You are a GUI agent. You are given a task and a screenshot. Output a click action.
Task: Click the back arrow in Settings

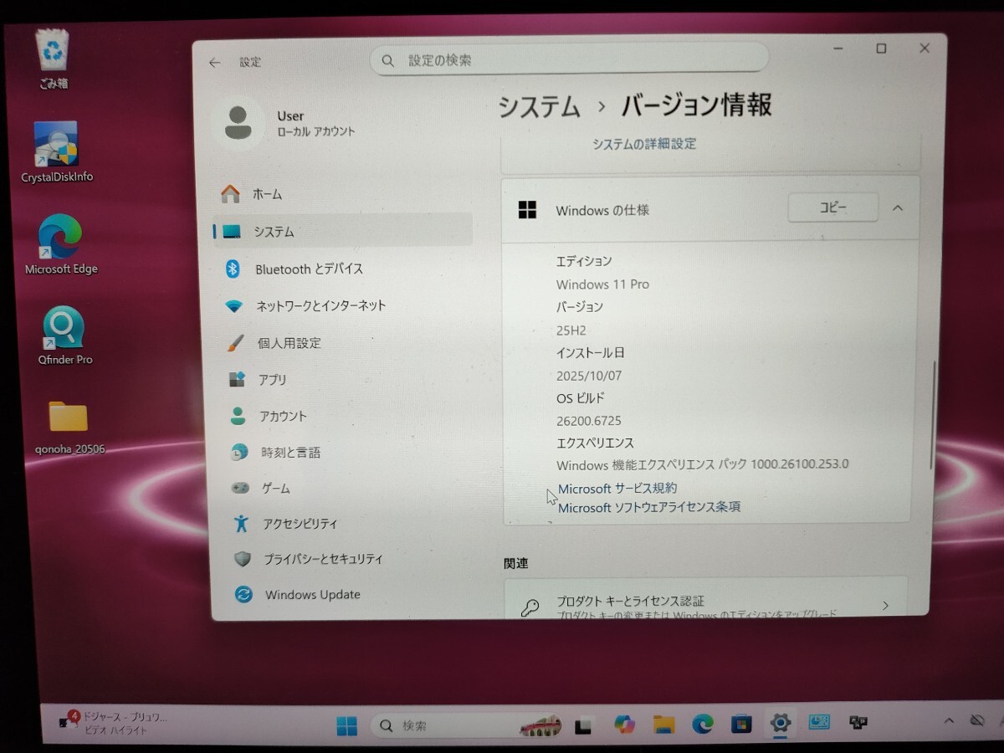[x=215, y=63]
